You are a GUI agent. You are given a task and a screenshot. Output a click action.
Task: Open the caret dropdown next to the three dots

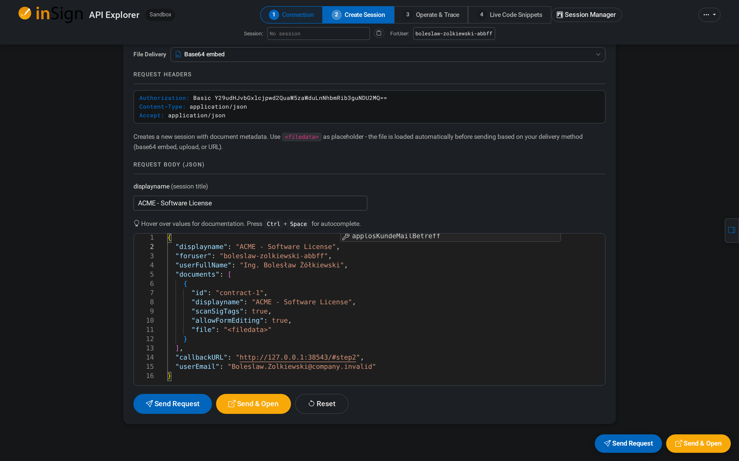click(x=715, y=14)
